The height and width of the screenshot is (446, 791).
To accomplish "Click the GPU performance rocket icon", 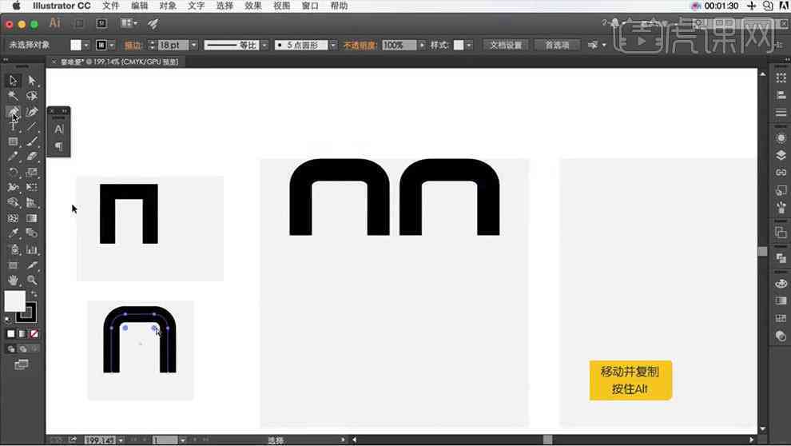I will pos(153,23).
